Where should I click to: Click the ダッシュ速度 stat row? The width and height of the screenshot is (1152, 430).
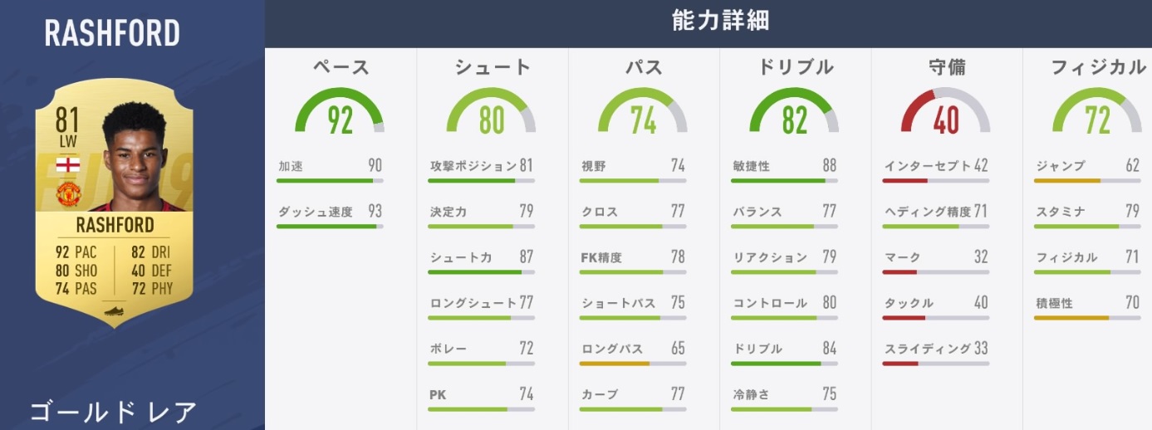331,213
